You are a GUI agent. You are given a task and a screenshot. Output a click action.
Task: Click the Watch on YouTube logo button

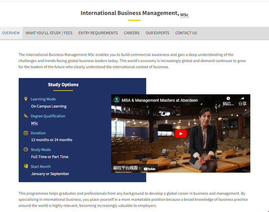point(150,169)
